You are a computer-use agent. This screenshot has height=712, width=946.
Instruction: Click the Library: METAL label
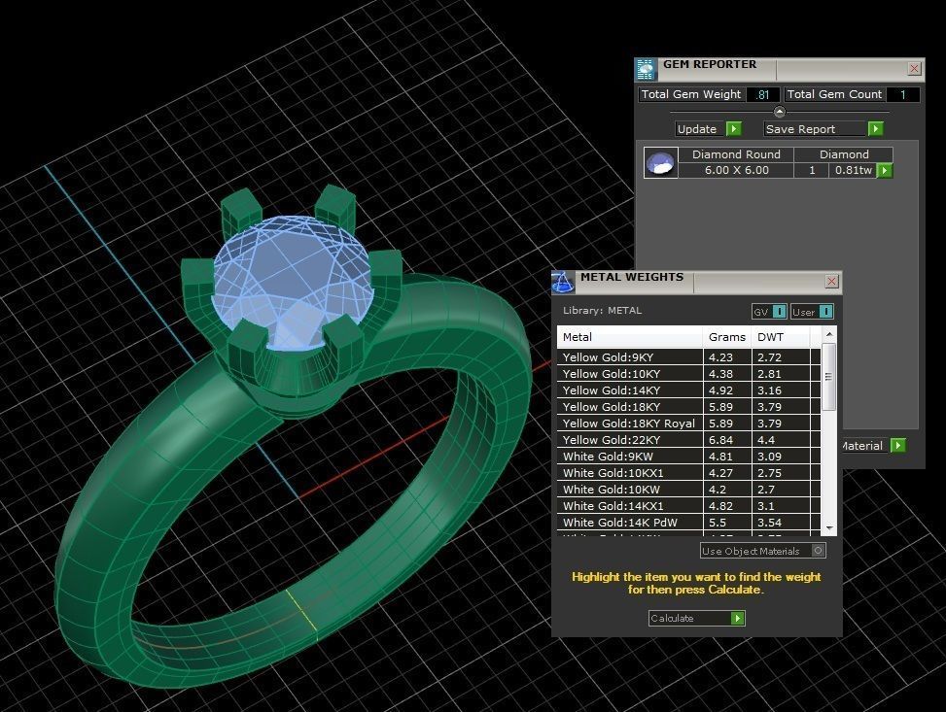pyautogui.click(x=602, y=311)
